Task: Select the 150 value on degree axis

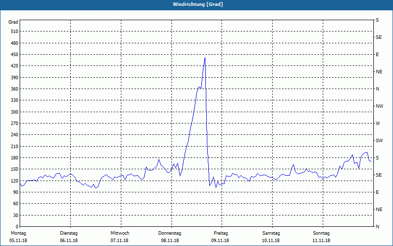Action: [15, 169]
